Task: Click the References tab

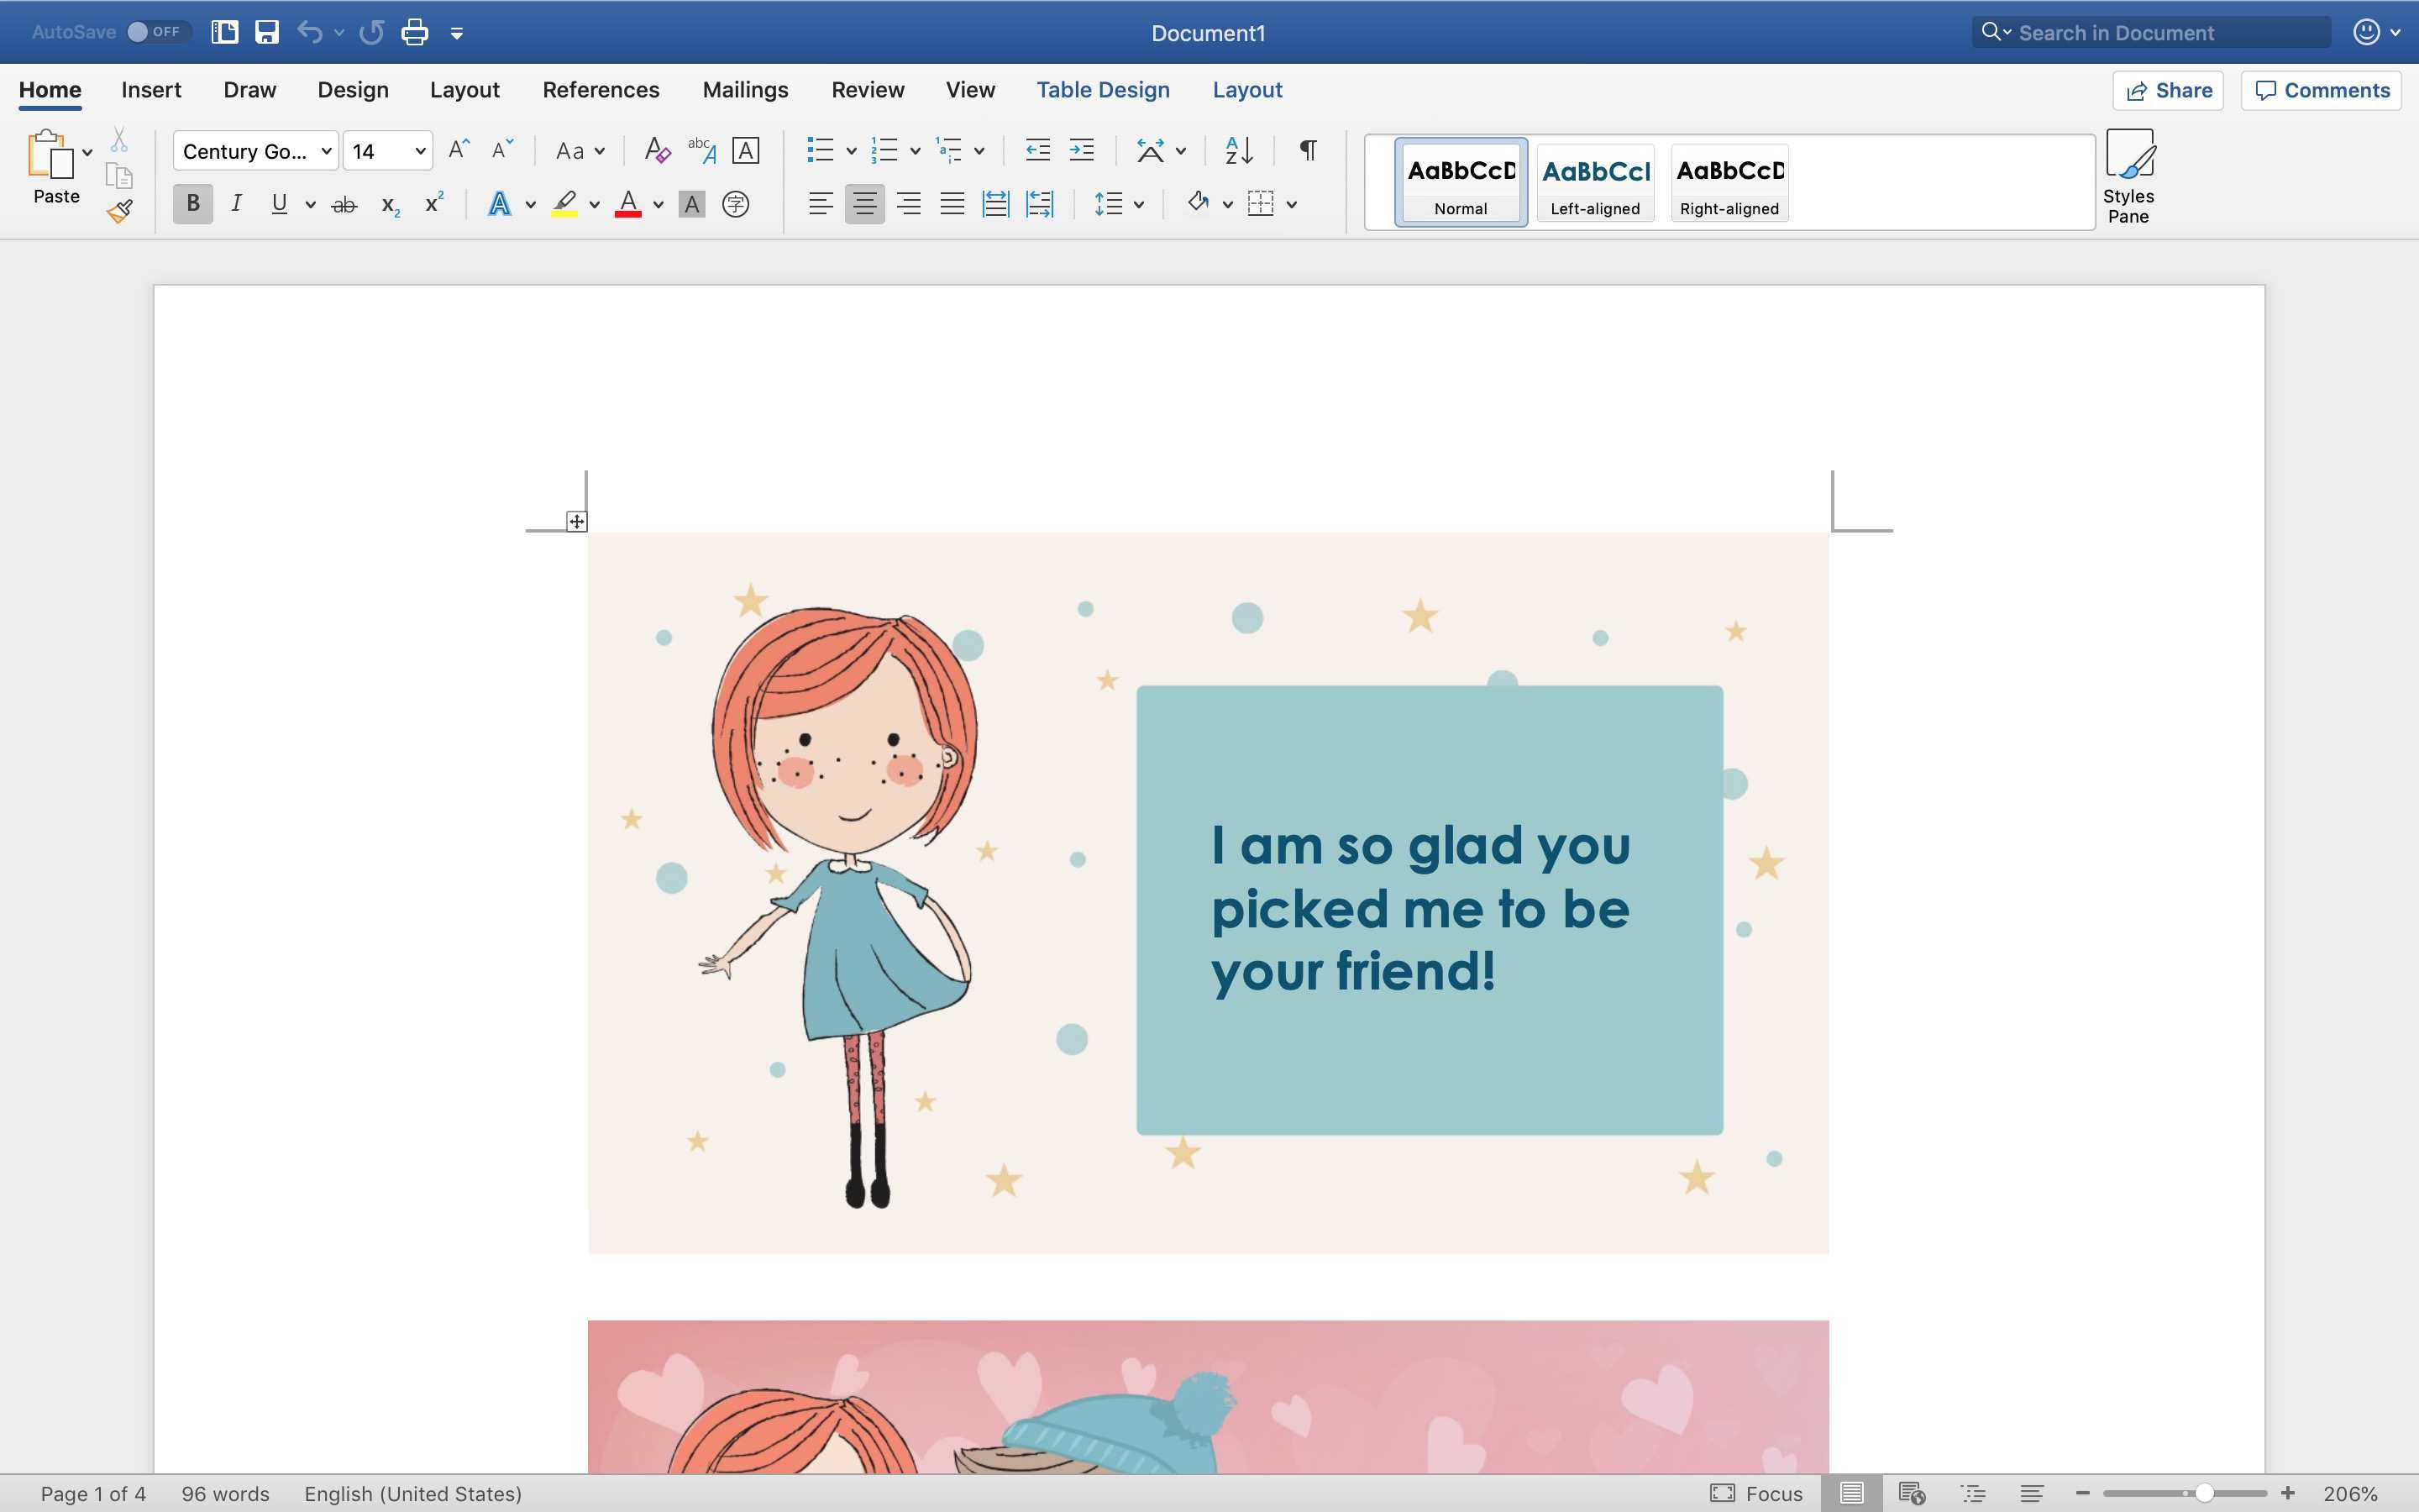Action: [599, 89]
